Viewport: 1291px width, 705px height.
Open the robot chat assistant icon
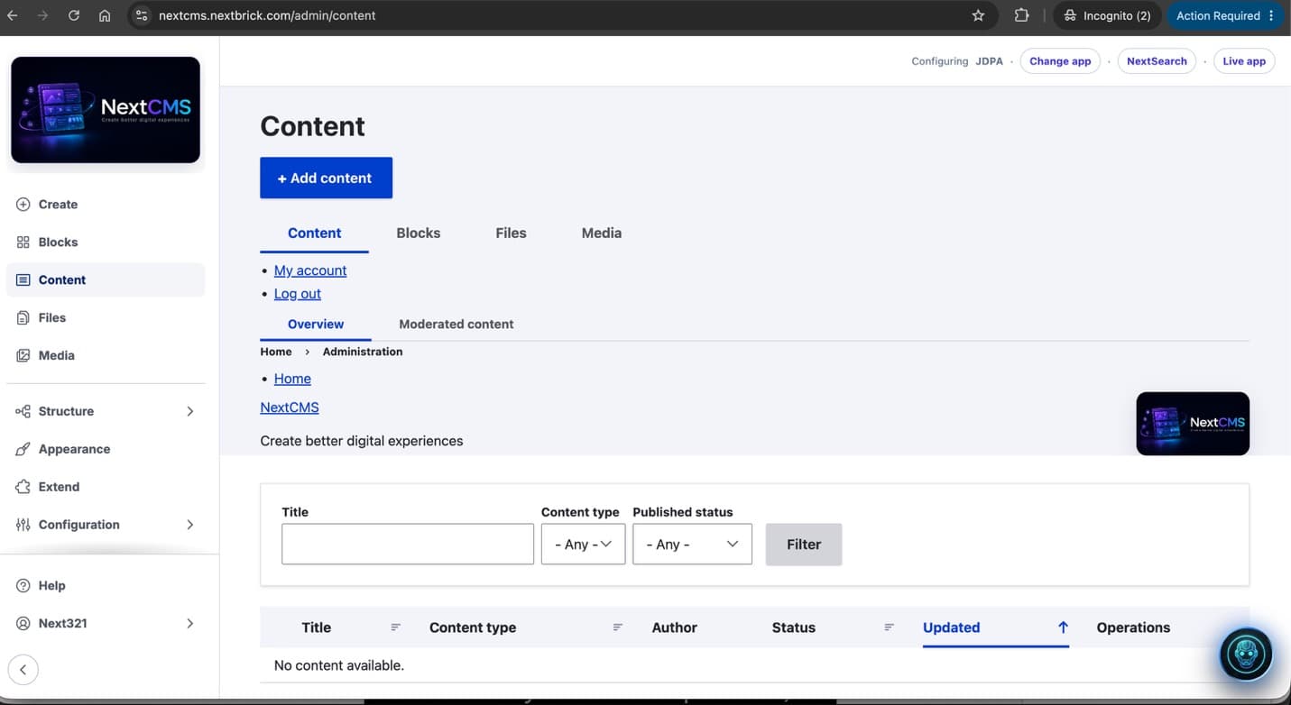[1246, 654]
